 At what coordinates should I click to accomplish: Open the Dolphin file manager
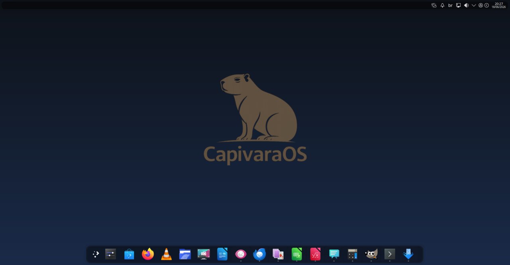pos(185,254)
